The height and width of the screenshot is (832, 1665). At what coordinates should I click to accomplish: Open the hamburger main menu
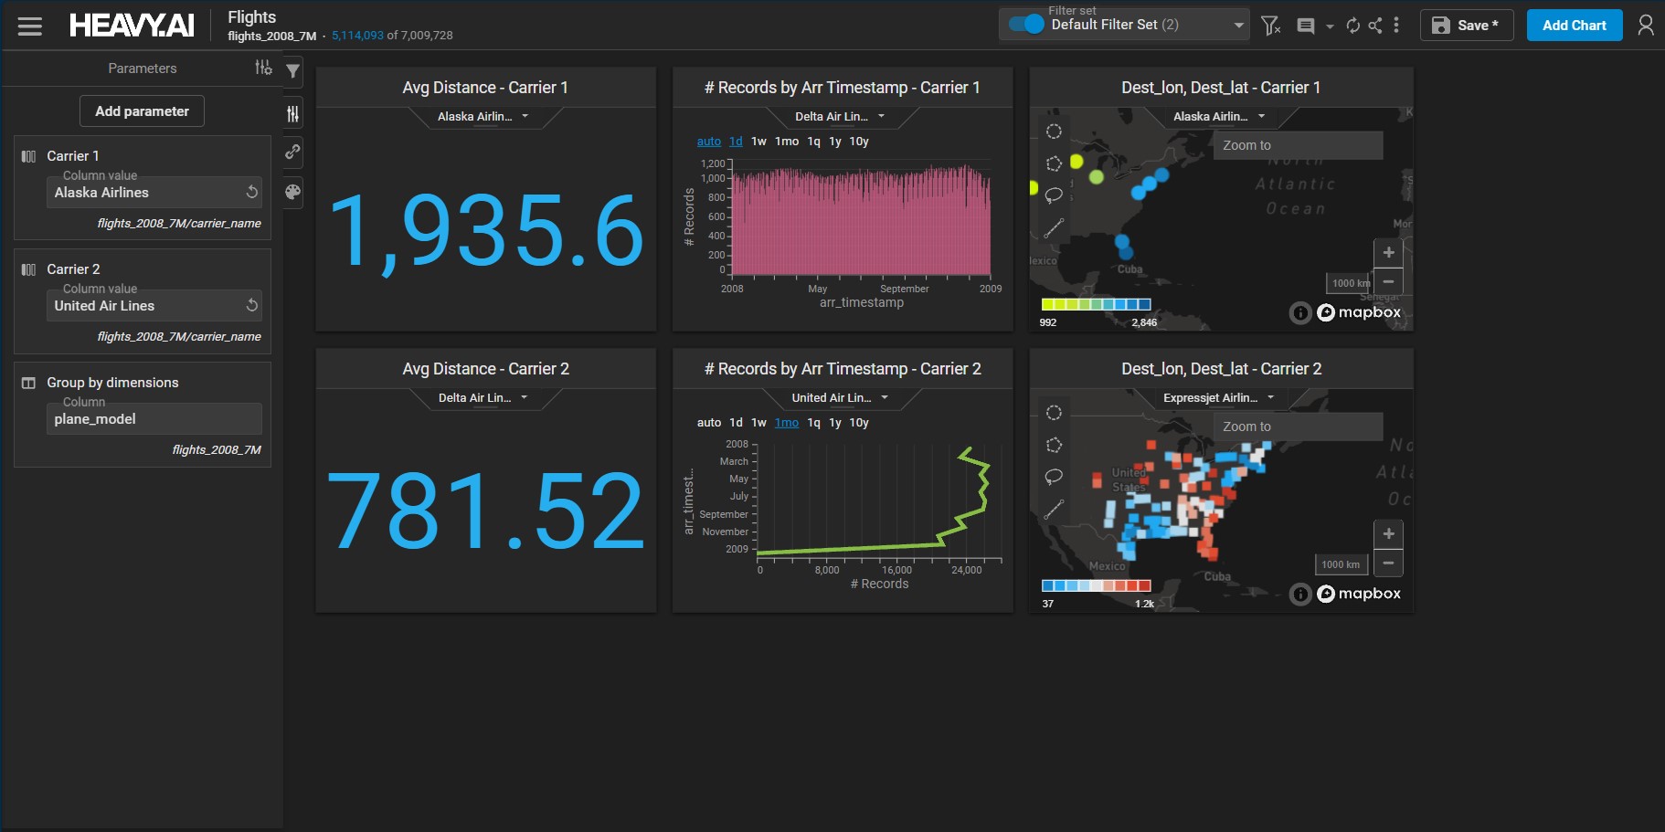coord(30,26)
